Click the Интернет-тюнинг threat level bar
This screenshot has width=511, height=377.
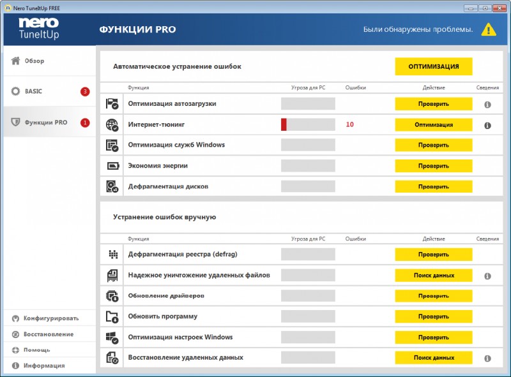click(x=308, y=125)
